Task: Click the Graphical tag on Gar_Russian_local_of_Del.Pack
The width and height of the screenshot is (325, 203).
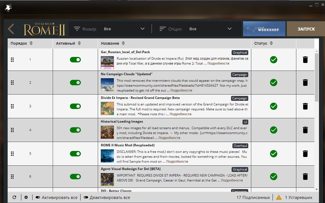Action: coord(240,53)
